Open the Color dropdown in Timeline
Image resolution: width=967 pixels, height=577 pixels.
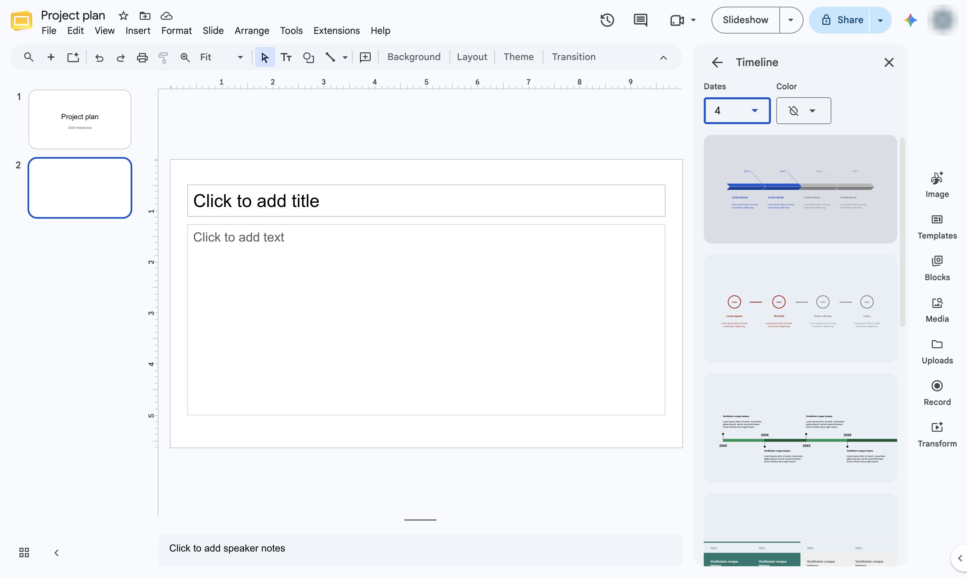(803, 110)
